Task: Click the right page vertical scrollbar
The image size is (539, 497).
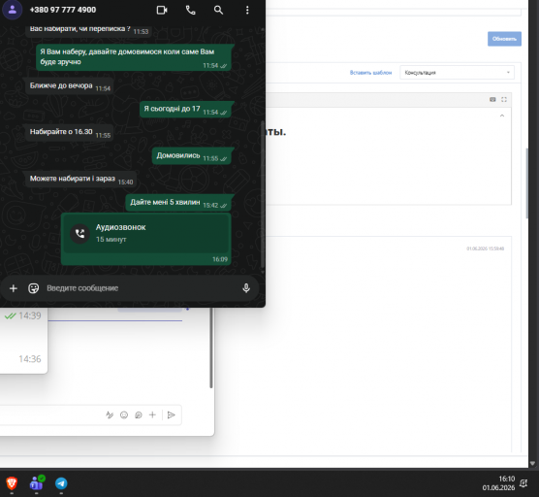Action: coord(527,182)
